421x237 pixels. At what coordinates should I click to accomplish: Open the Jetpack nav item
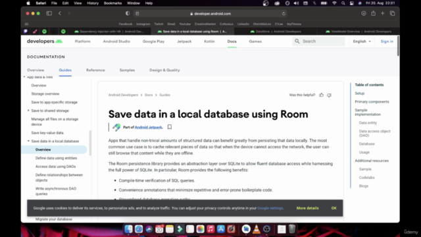pyautogui.click(x=184, y=41)
